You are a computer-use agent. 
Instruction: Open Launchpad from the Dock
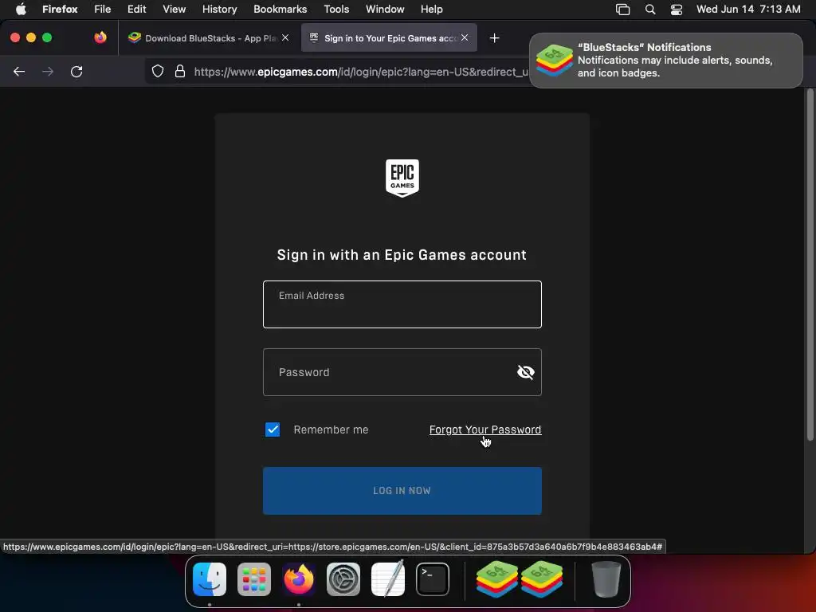[254, 579]
